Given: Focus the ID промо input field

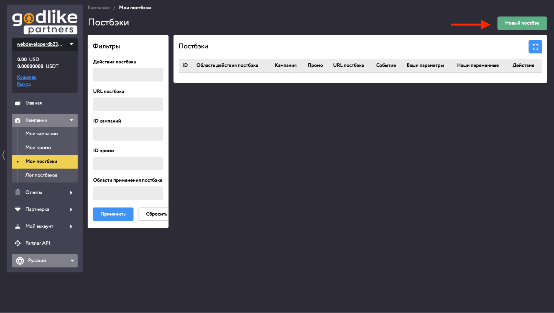Looking at the screenshot, I should [128, 163].
